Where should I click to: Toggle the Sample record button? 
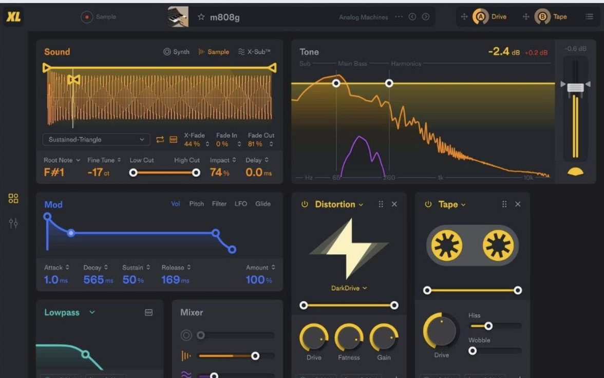(x=87, y=17)
